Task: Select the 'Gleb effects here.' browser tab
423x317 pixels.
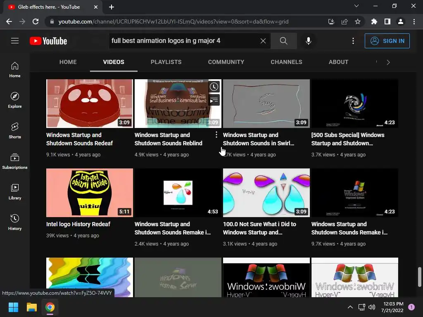Action: point(49,7)
